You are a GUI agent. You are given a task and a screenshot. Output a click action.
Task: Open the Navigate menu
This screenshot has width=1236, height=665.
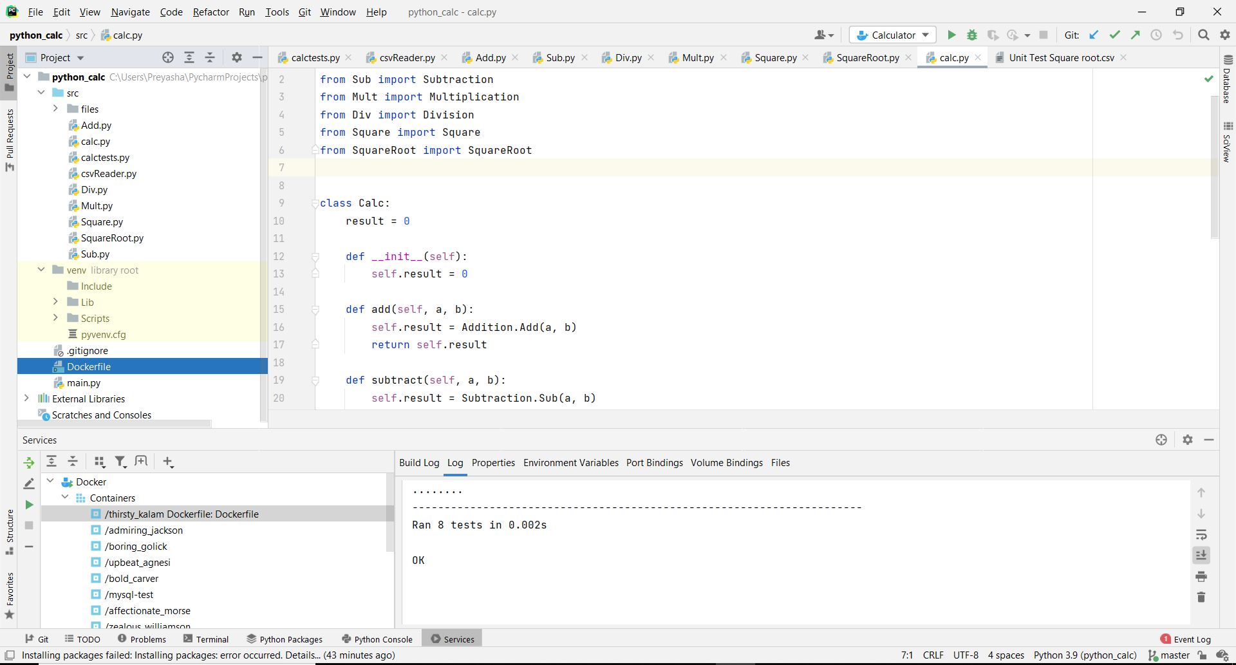pyautogui.click(x=130, y=12)
